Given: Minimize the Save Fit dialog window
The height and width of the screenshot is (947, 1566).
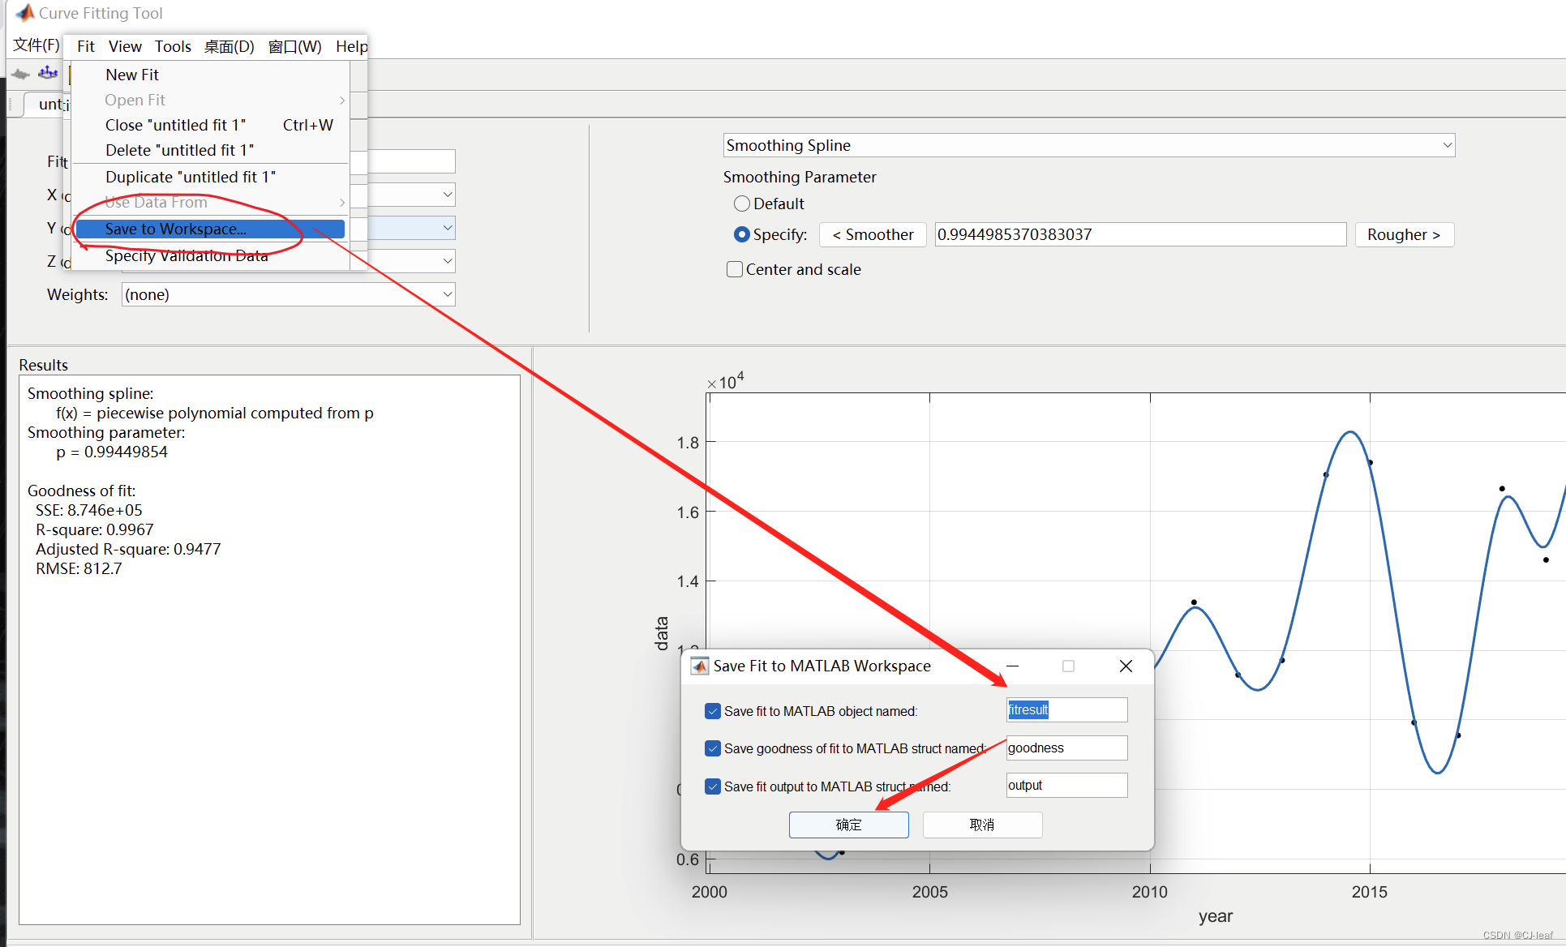Looking at the screenshot, I should click(x=1012, y=666).
